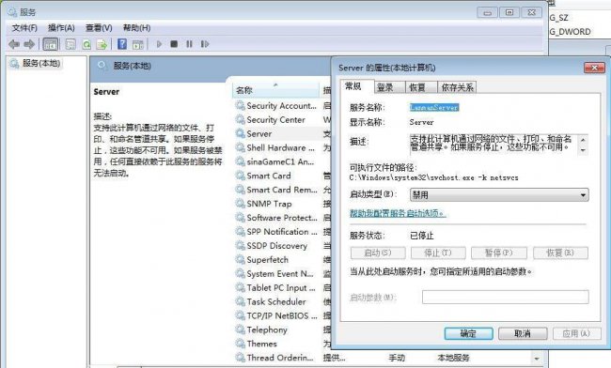
Task: Click the 恢复(R) button
Action: [x=560, y=253]
